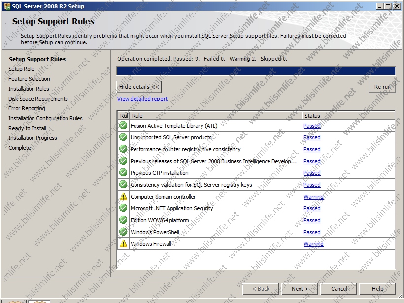Open Passed status for Performance counter registry hive
This screenshot has width=404, height=303.
pyautogui.click(x=312, y=149)
